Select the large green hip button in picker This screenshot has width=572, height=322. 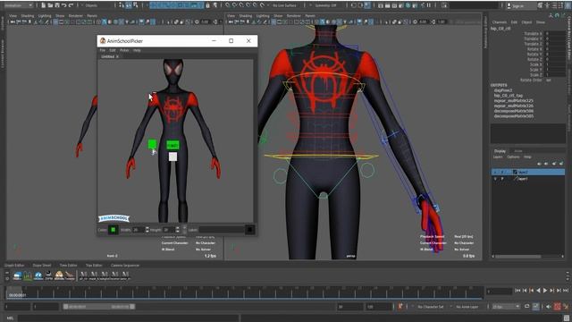tap(172, 145)
